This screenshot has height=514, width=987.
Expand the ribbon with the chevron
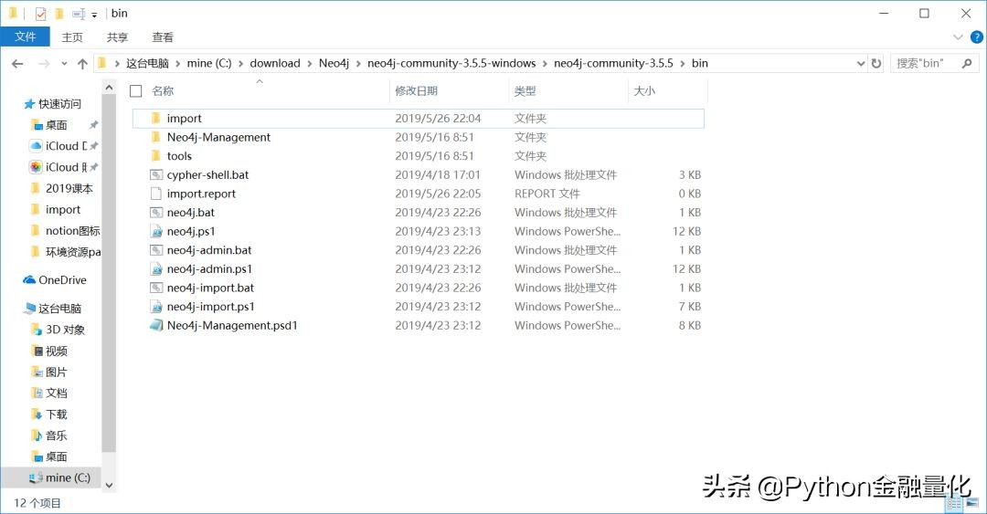coord(958,37)
